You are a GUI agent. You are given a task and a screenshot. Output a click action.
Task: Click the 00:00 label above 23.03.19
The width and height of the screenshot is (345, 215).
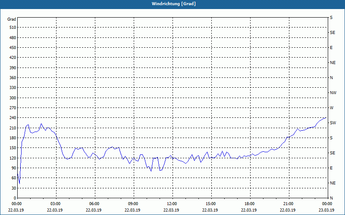pos(328,204)
